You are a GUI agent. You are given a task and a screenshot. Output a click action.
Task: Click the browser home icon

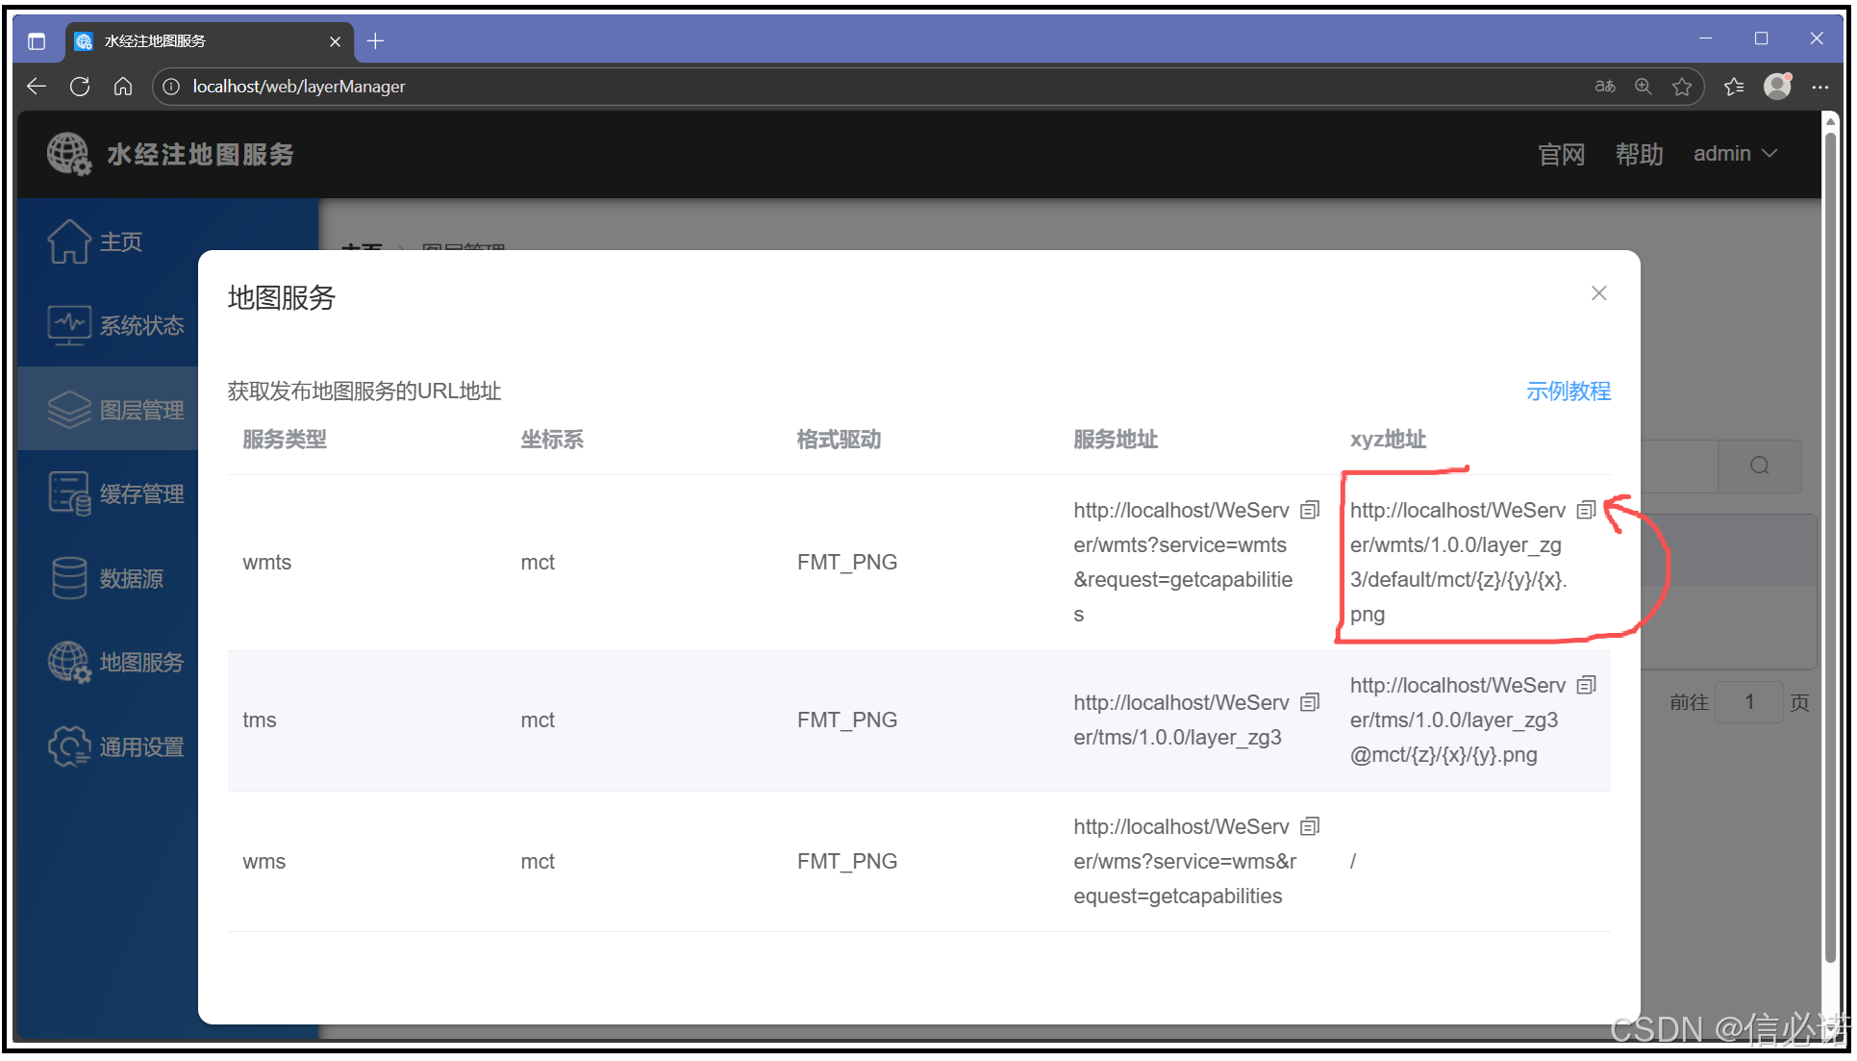123,87
